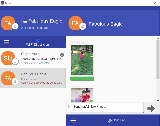Image resolution: width=160 pixels, height=126 pixels.
Task: Click the delivered checkmark beside 'a minute ago'
Action: (87, 43)
